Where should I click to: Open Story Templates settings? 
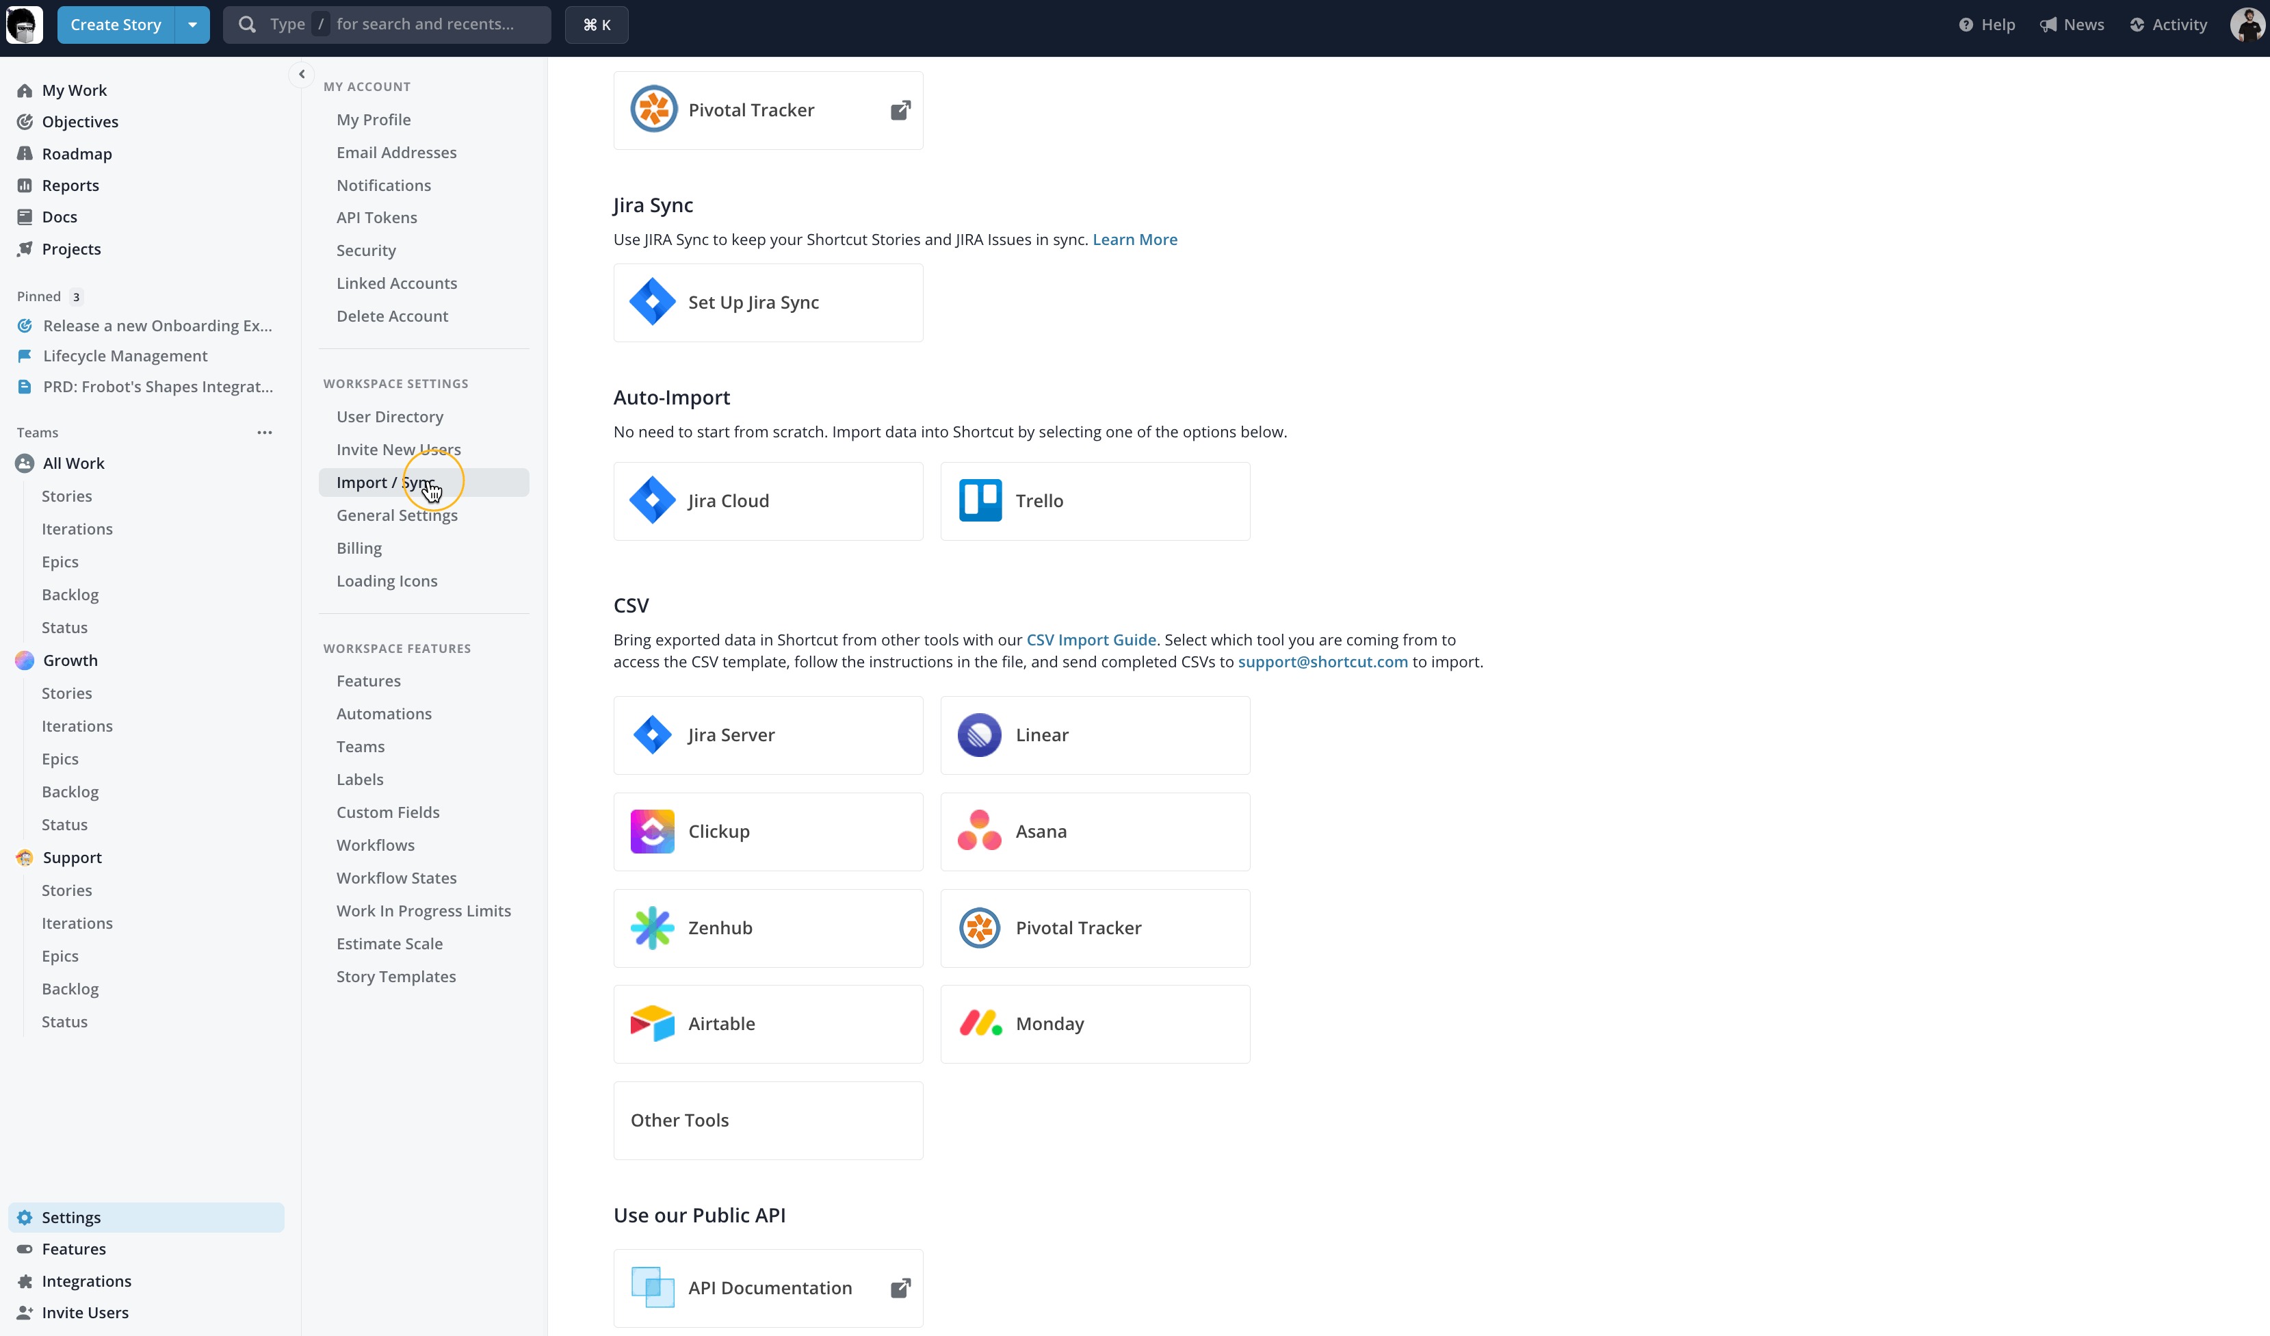pyautogui.click(x=396, y=977)
